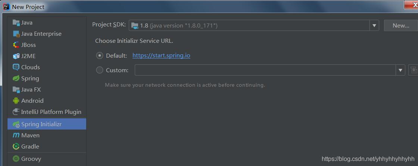Click the JBoss icon in sidebar

pyautogui.click(x=16, y=45)
